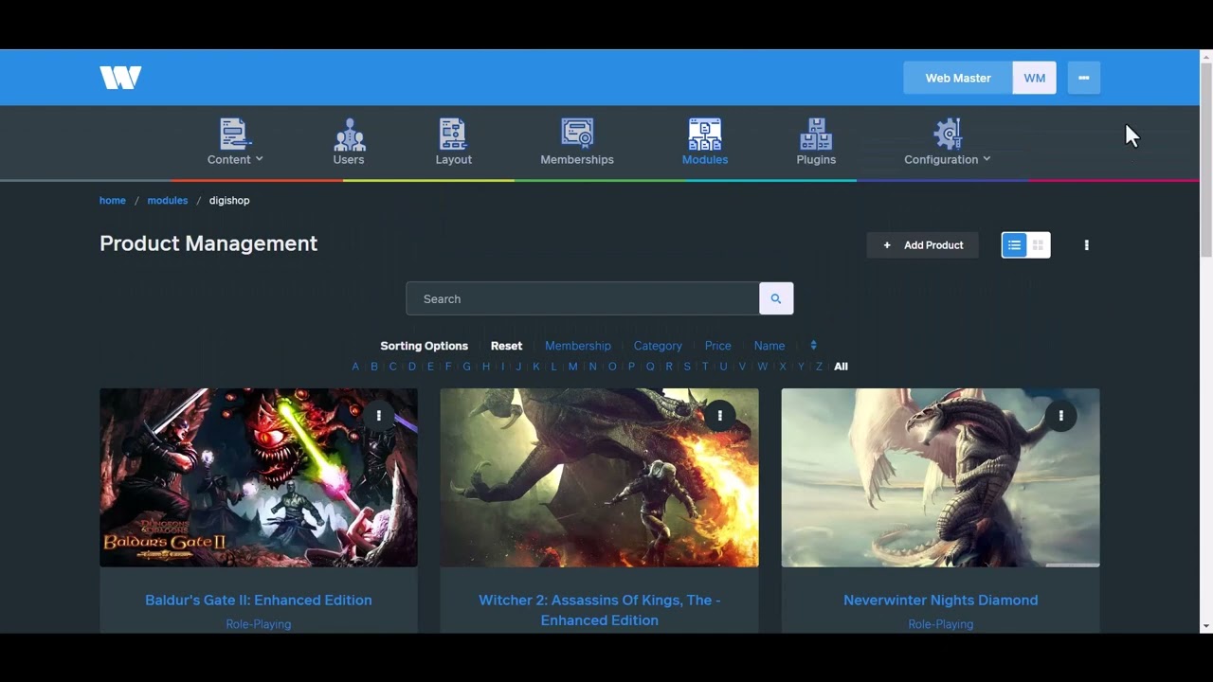Screen dimensions: 1213x682
Task: Go to modules breadcrumb link
Action: point(168,200)
